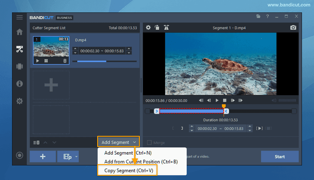Open the dropdown arrow beside the project button
The width and height of the screenshot is (314, 180).
[76, 156]
